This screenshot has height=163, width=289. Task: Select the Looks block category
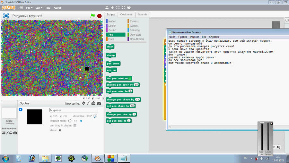click(x=111, y=26)
